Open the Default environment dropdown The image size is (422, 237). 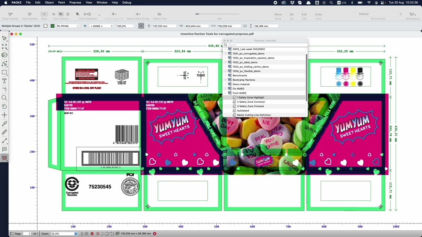coord(378,14)
